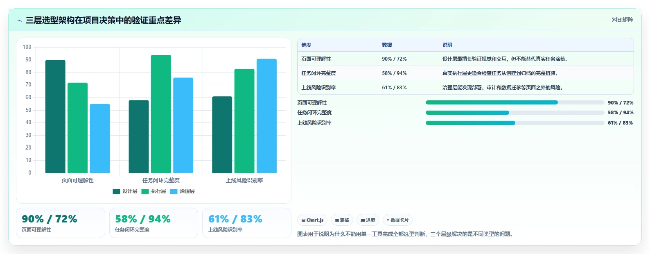
Task: Click the 表格 chip
Action: point(342,220)
